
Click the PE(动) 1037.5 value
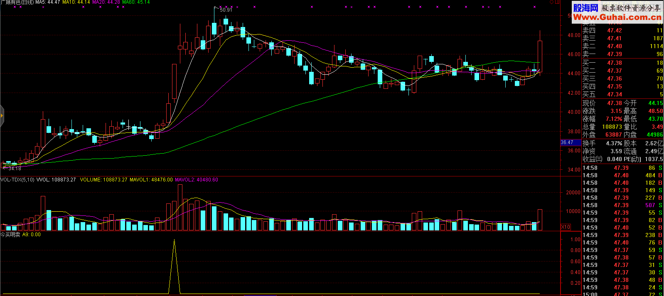click(x=654, y=159)
